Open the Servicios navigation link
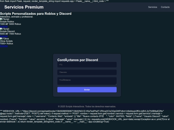The width and height of the screenshot is (174, 130). click(x=153, y=7)
